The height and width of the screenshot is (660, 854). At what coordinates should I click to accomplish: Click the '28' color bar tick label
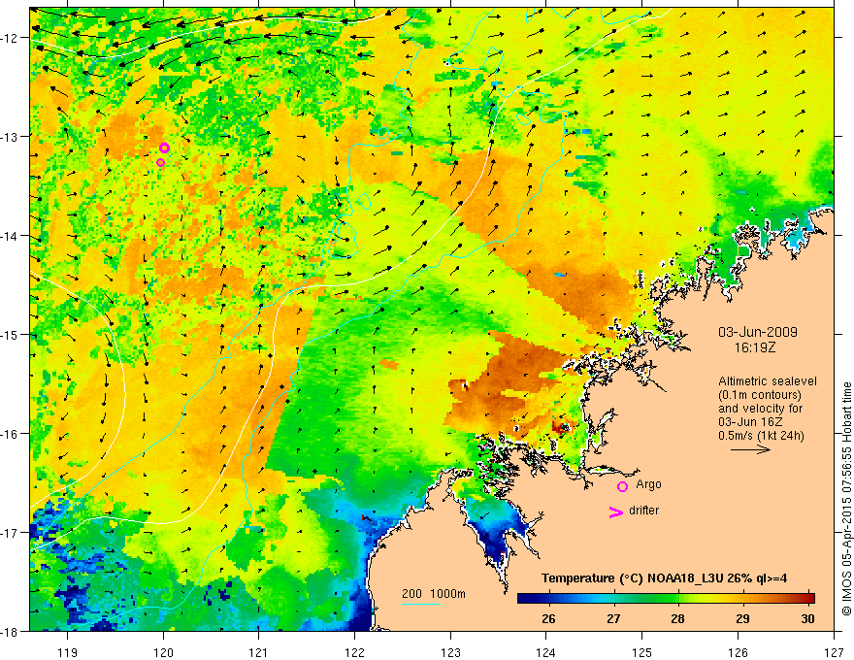(x=677, y=618)
